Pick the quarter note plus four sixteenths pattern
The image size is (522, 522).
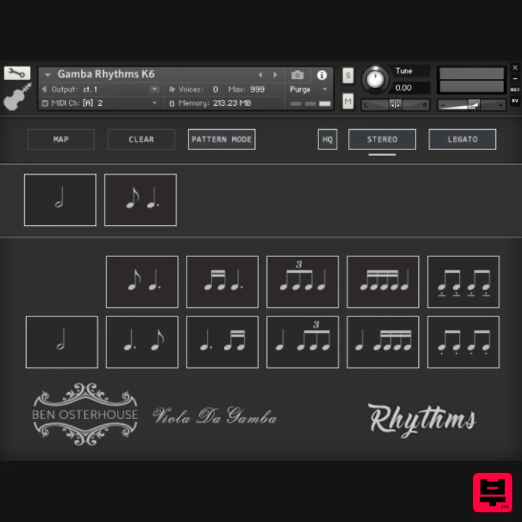[x=382, y=343]
